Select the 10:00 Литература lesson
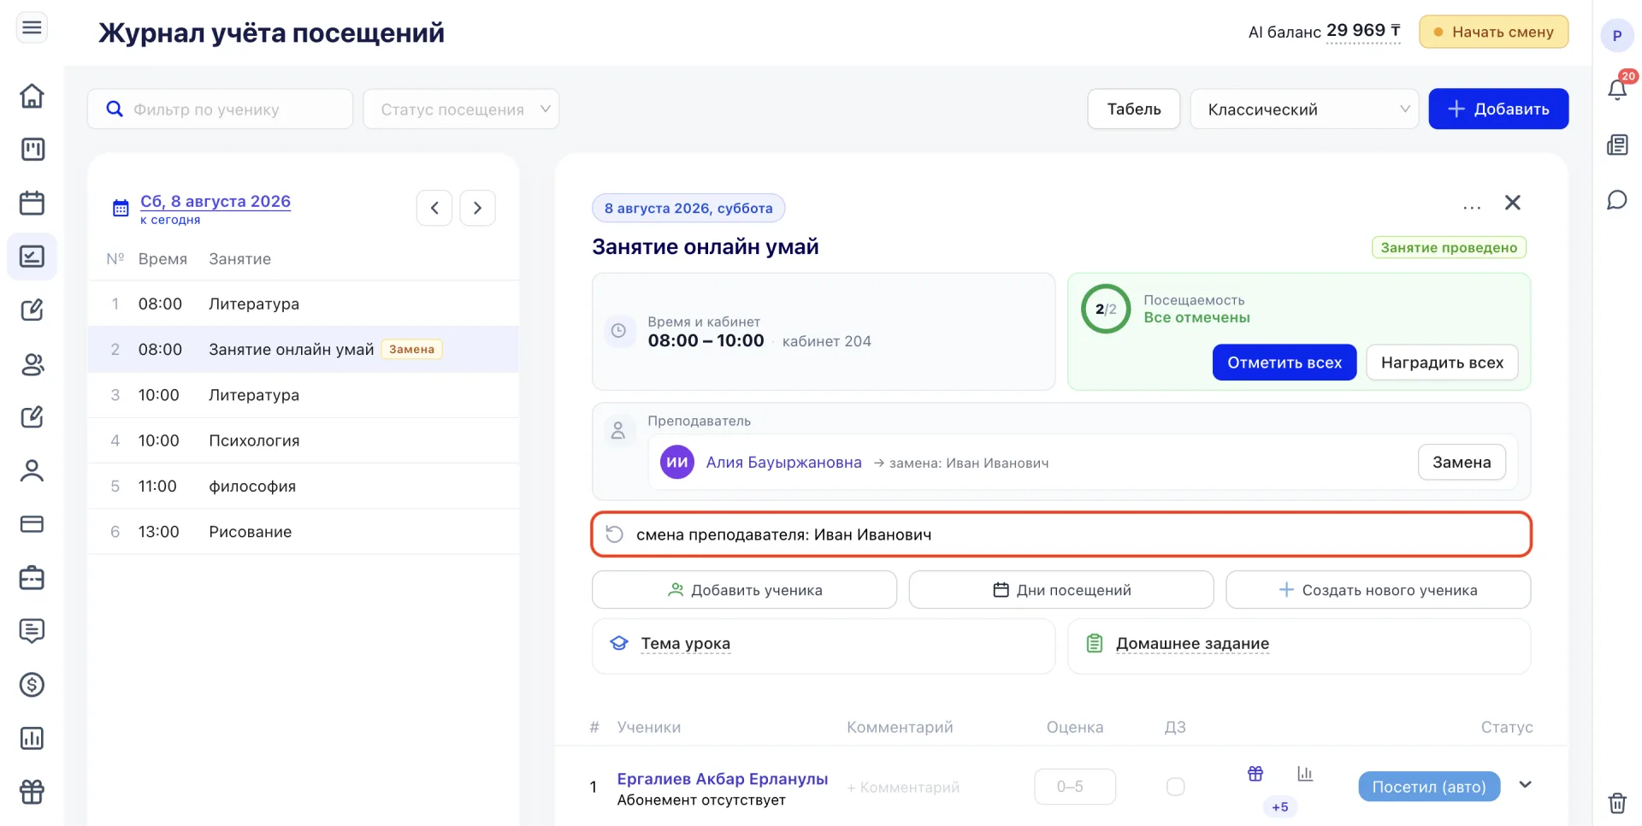Image resolution: width=1642 pixels, height=826 pixels. (x=304, y=395)
